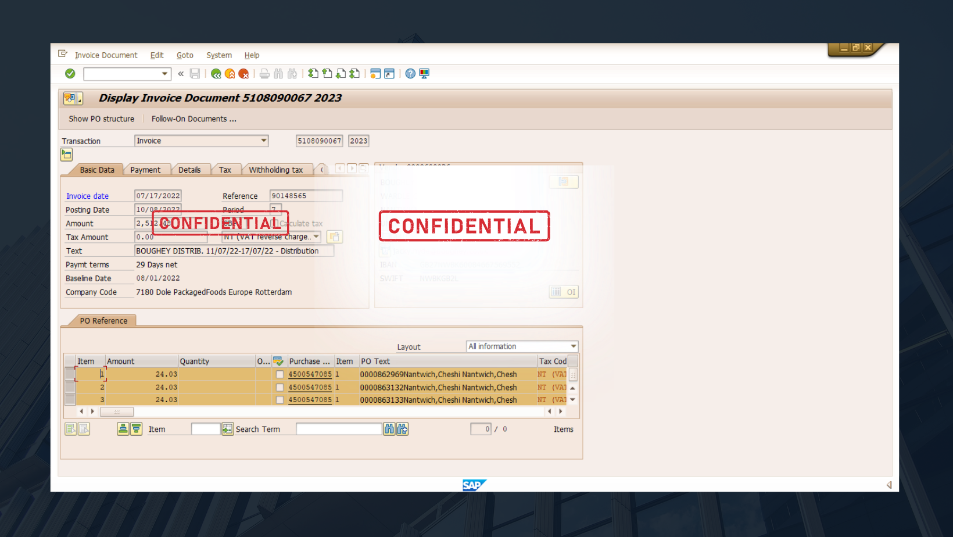This screenshot has width=953, height=537.
Task: Click the worklist toggle icon below Transaction
Action: [x=67, y=155]
